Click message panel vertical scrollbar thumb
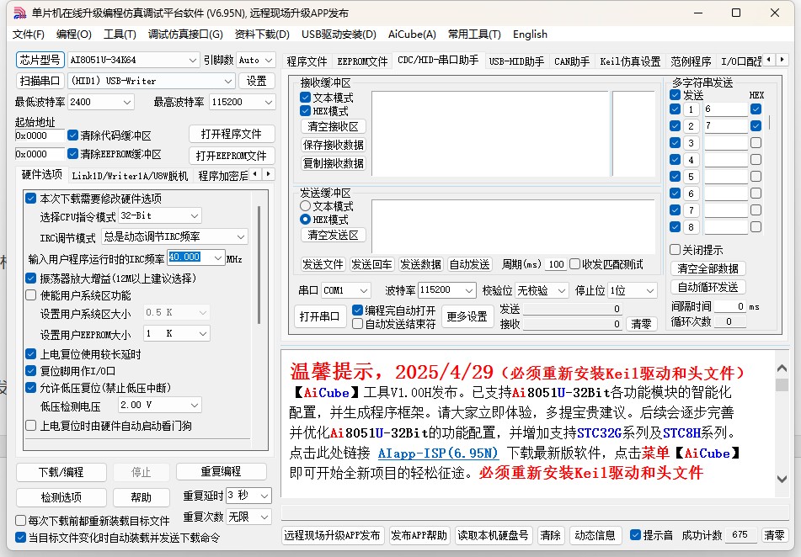Screen dimensions: 801x557 pyautogui.click(x=782, y=385)
